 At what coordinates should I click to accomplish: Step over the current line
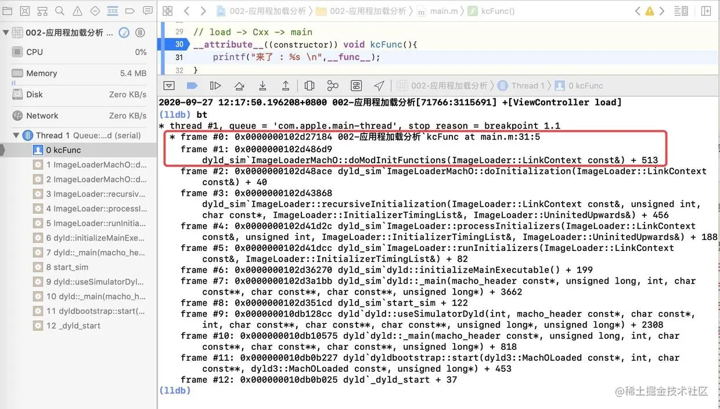239,85
